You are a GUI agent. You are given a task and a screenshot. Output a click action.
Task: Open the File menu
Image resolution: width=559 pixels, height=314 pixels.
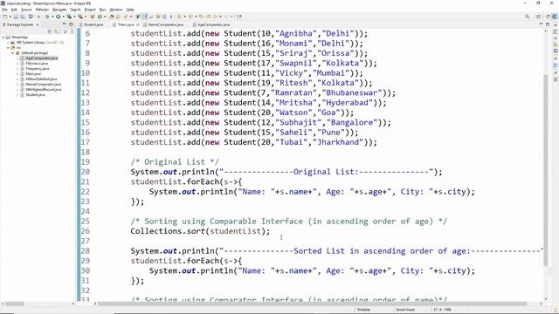click(4, 10)
